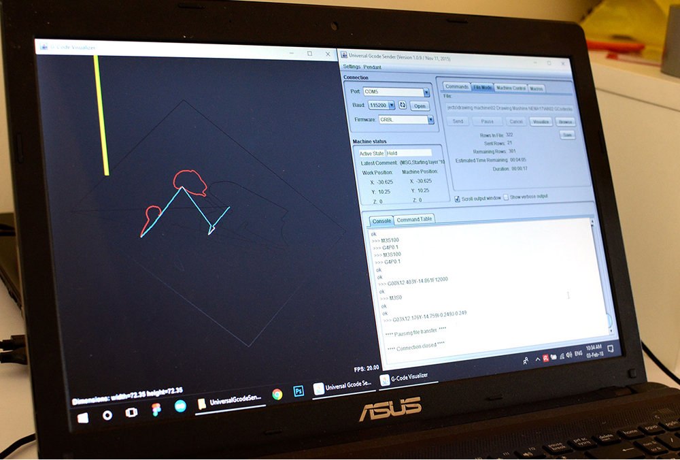Open the battery status tray icon
680x460 pixels.
(x=554, y=357)
